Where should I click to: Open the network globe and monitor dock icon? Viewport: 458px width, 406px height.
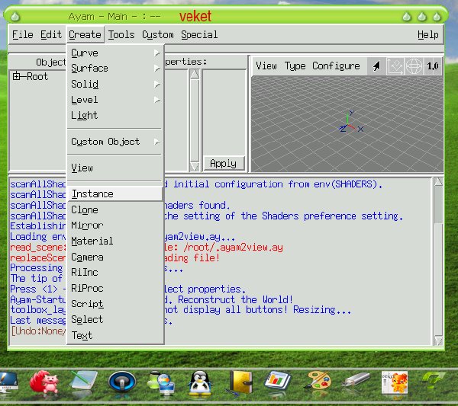(x=162, y=382)
